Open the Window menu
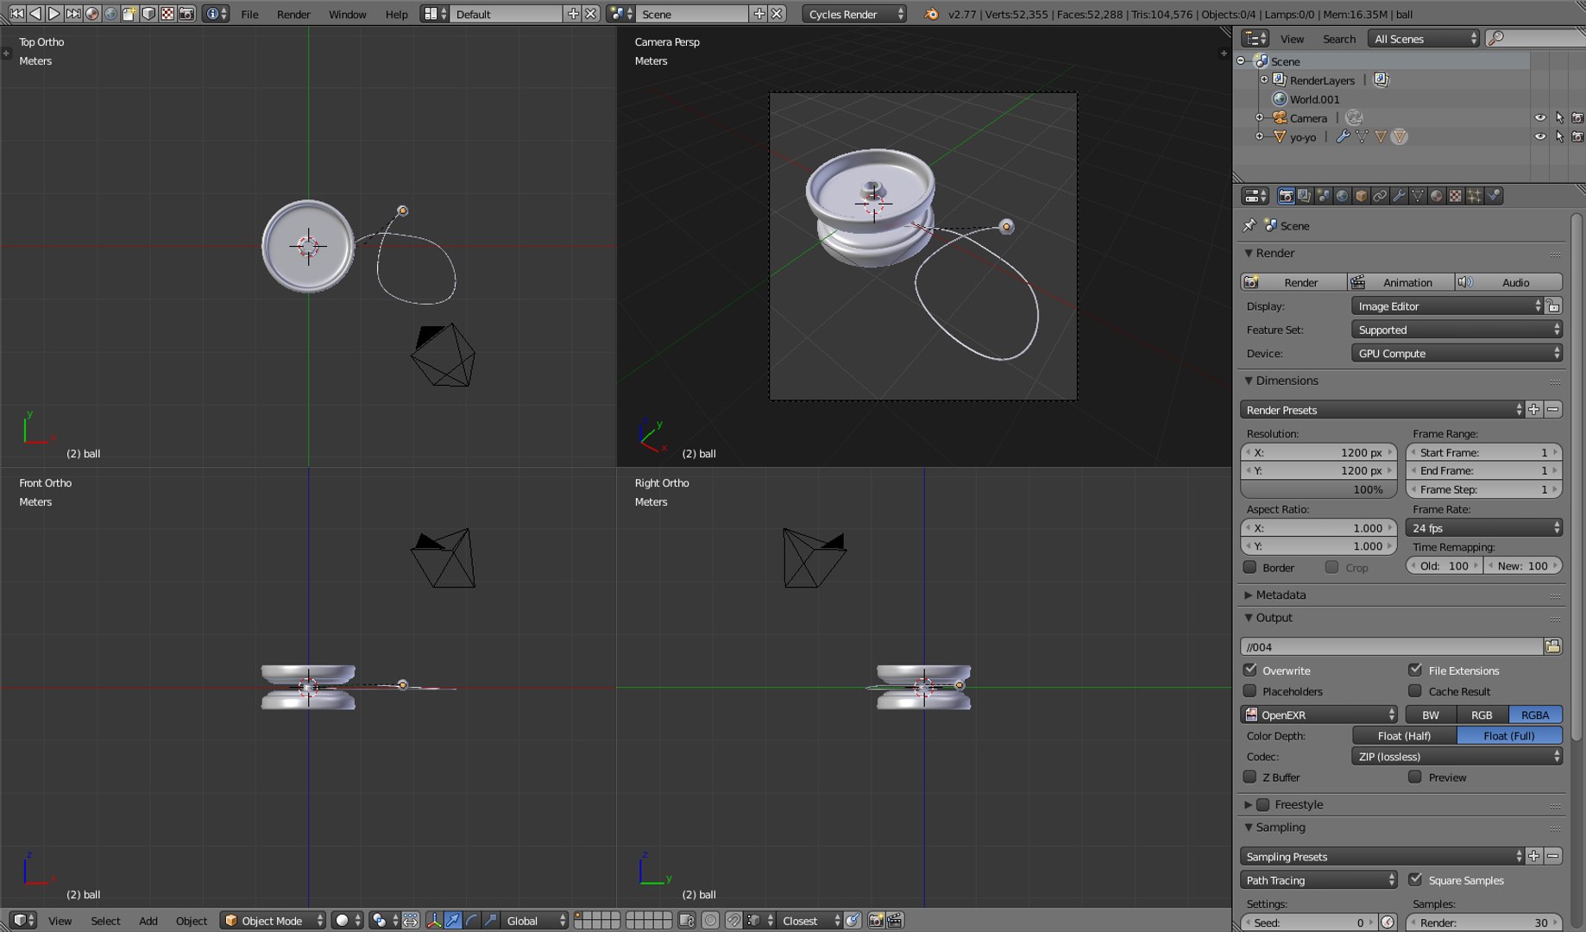 tap(347, 14)
